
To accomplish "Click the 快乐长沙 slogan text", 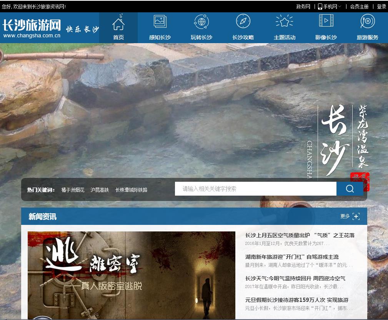I will tap(82, 29).
